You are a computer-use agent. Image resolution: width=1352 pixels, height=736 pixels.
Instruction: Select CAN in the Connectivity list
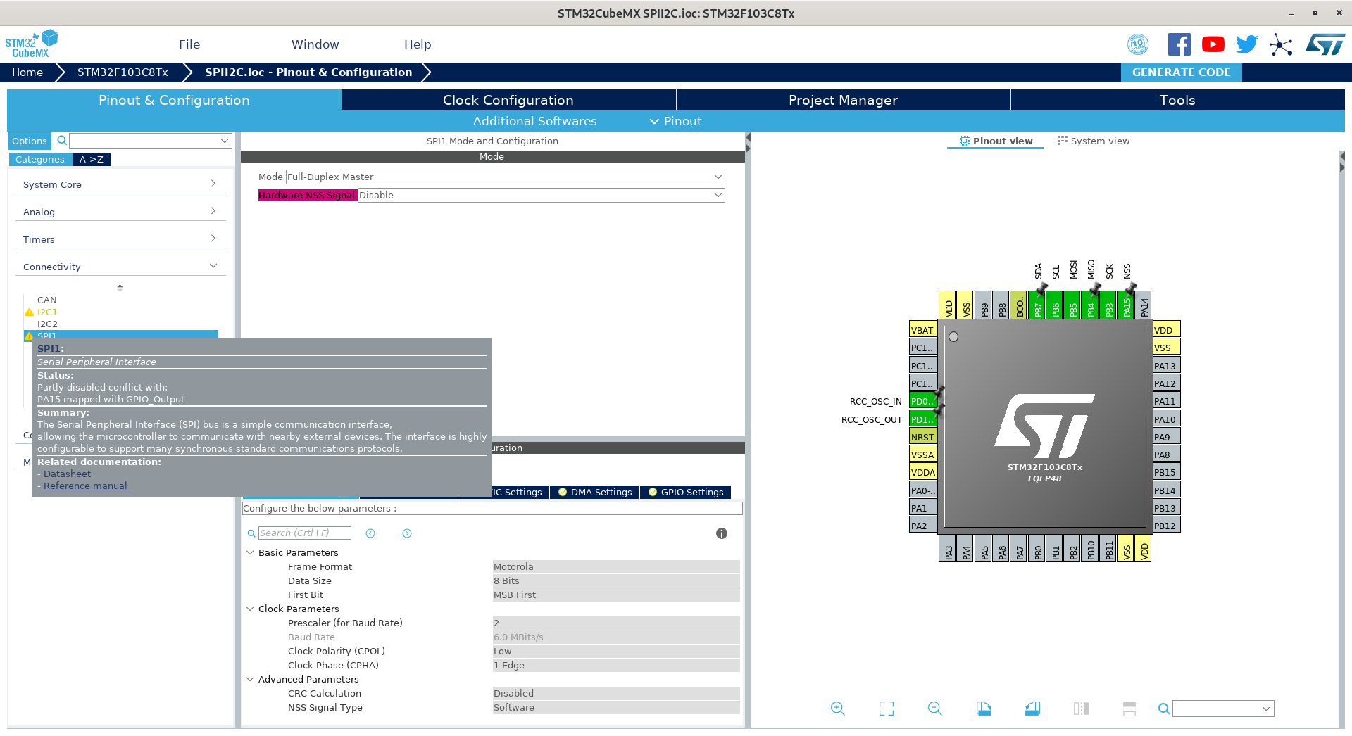(x=47, y=300)
